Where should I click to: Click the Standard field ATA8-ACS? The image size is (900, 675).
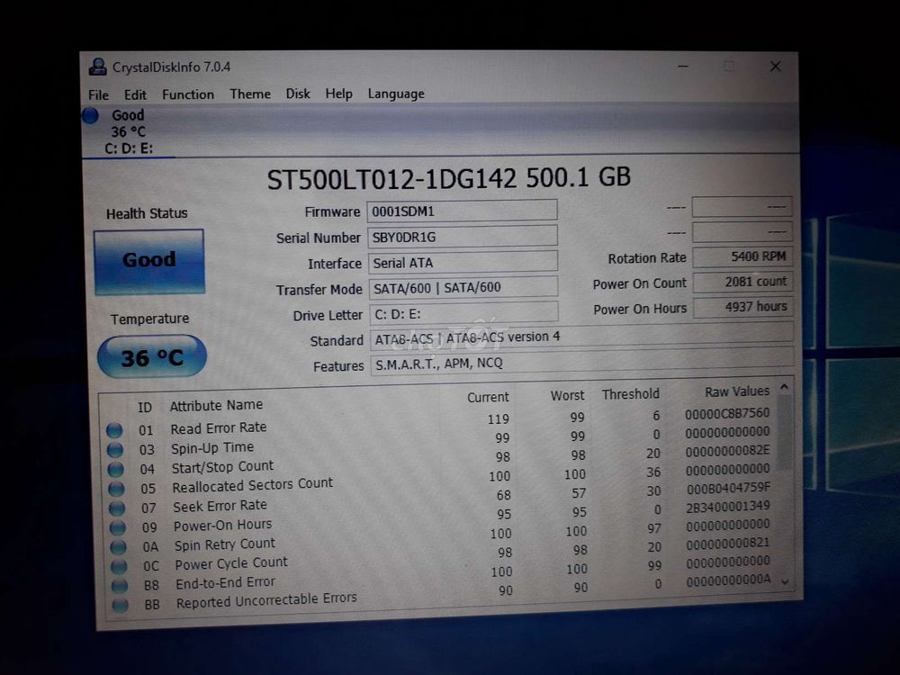pos(581,337)
